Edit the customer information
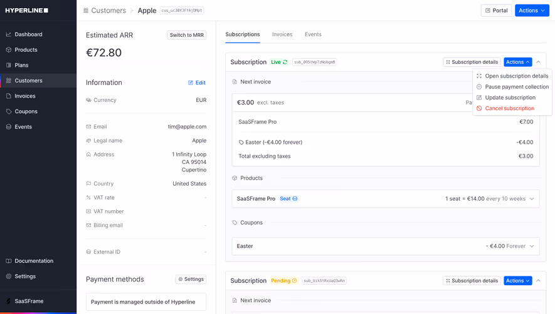The height and width of the screenshot is (314, 555). (x=197, y=83)
